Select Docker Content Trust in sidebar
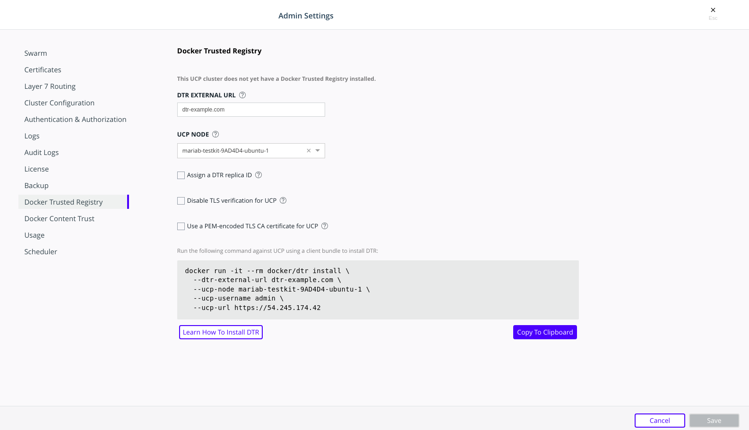Image resolution: width=749 pixels, height=430 pixels. [60, 219]
